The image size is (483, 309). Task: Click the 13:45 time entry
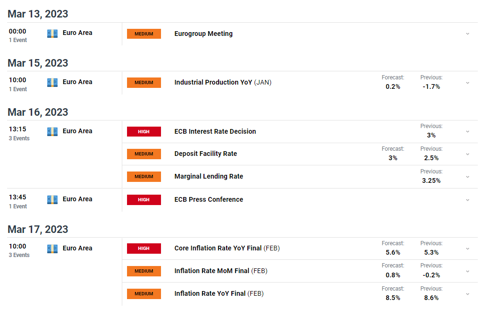tap(17, 197)
